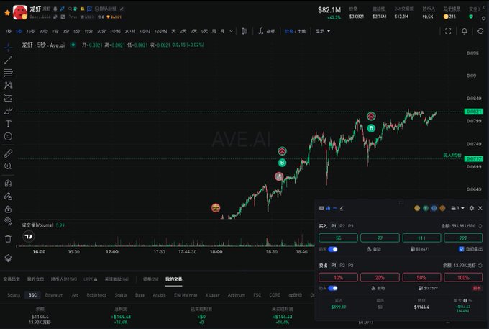The width and height of the screenshot is (489, 329).
Task: Open the 我的仓位 tab
Action: pyautogui.click(x=35, y=279)
